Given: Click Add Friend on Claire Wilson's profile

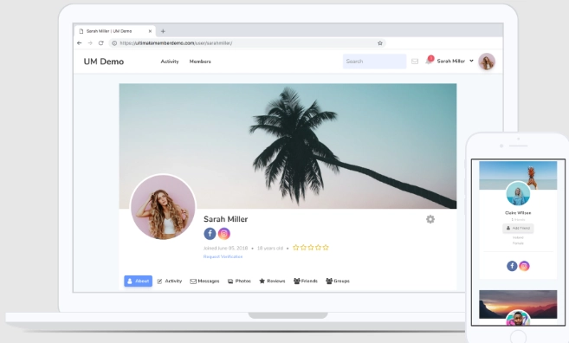Looking at the screenshot, I should 518,228.
